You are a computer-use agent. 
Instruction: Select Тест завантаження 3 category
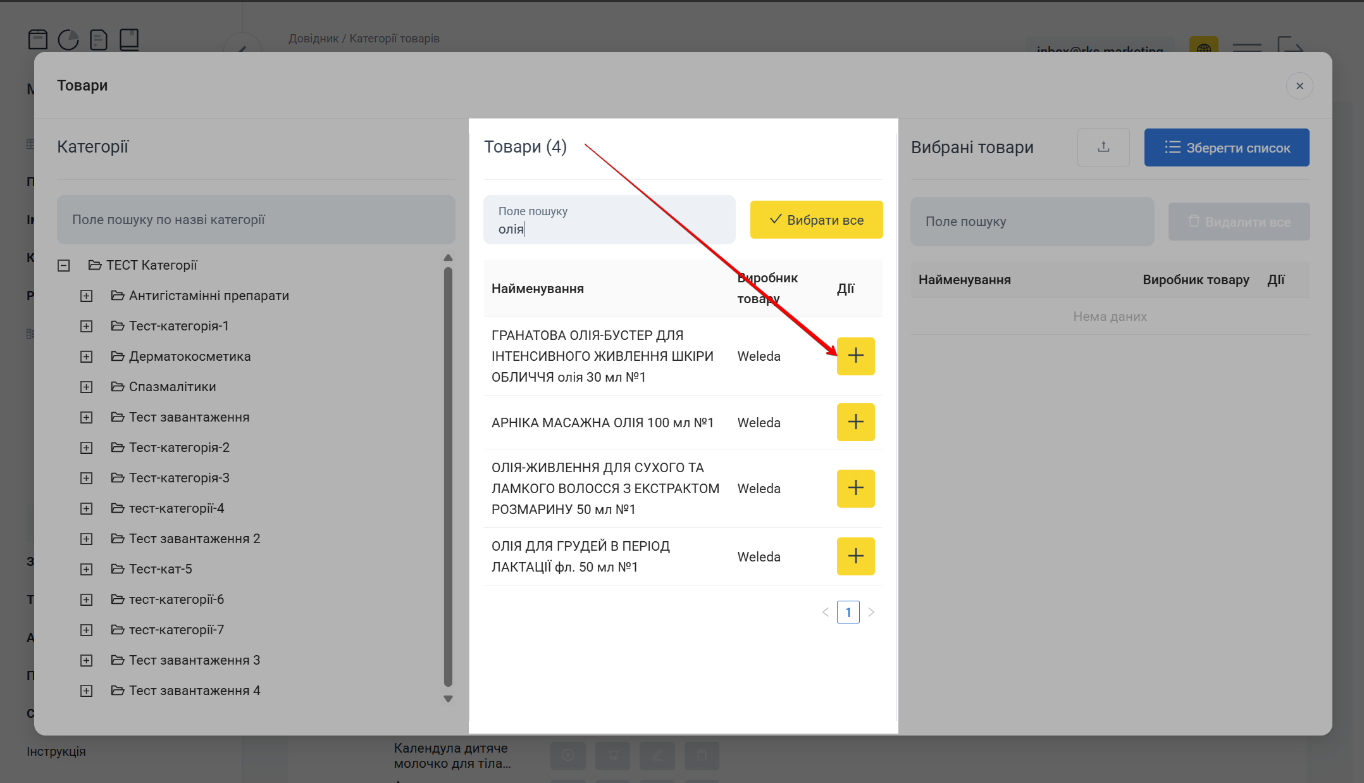point(194,660)
